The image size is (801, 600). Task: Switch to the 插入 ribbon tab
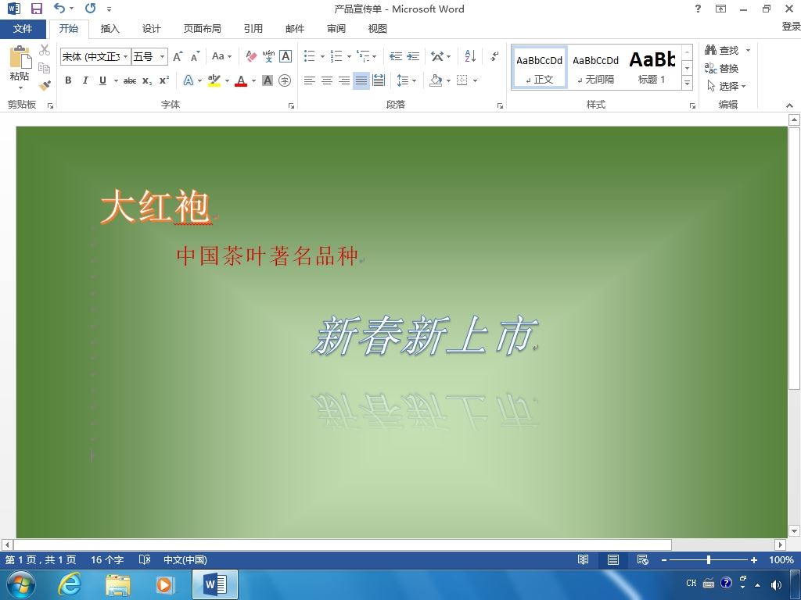(110, 29)
